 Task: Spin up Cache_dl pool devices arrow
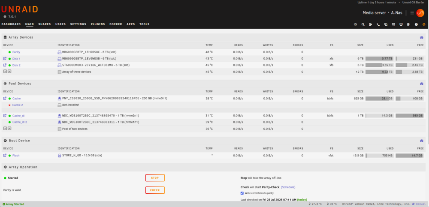[9, 129]
